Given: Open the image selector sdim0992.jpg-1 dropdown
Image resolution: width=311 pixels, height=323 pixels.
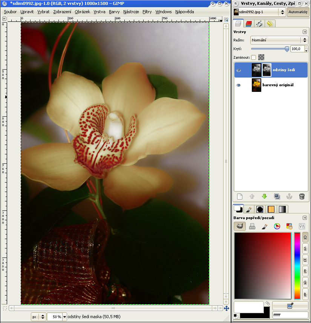Looking at the screenshot, I should pyautogui.click(x=259, y=12).
